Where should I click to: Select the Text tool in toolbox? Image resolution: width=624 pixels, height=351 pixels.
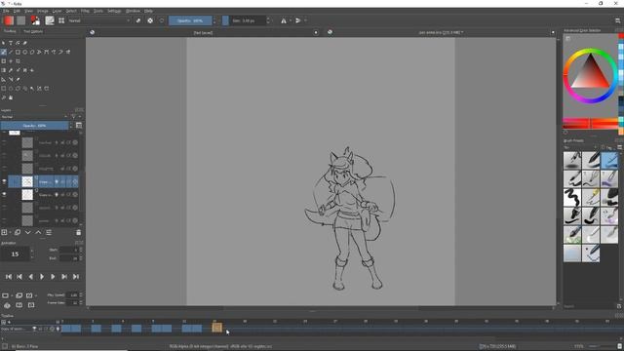(11, 43)
